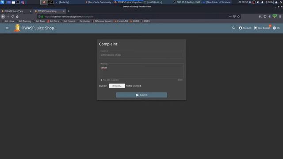The image size is (283, 159).
Task: Open the MSFU bookmark
Action: pos(145,21)
